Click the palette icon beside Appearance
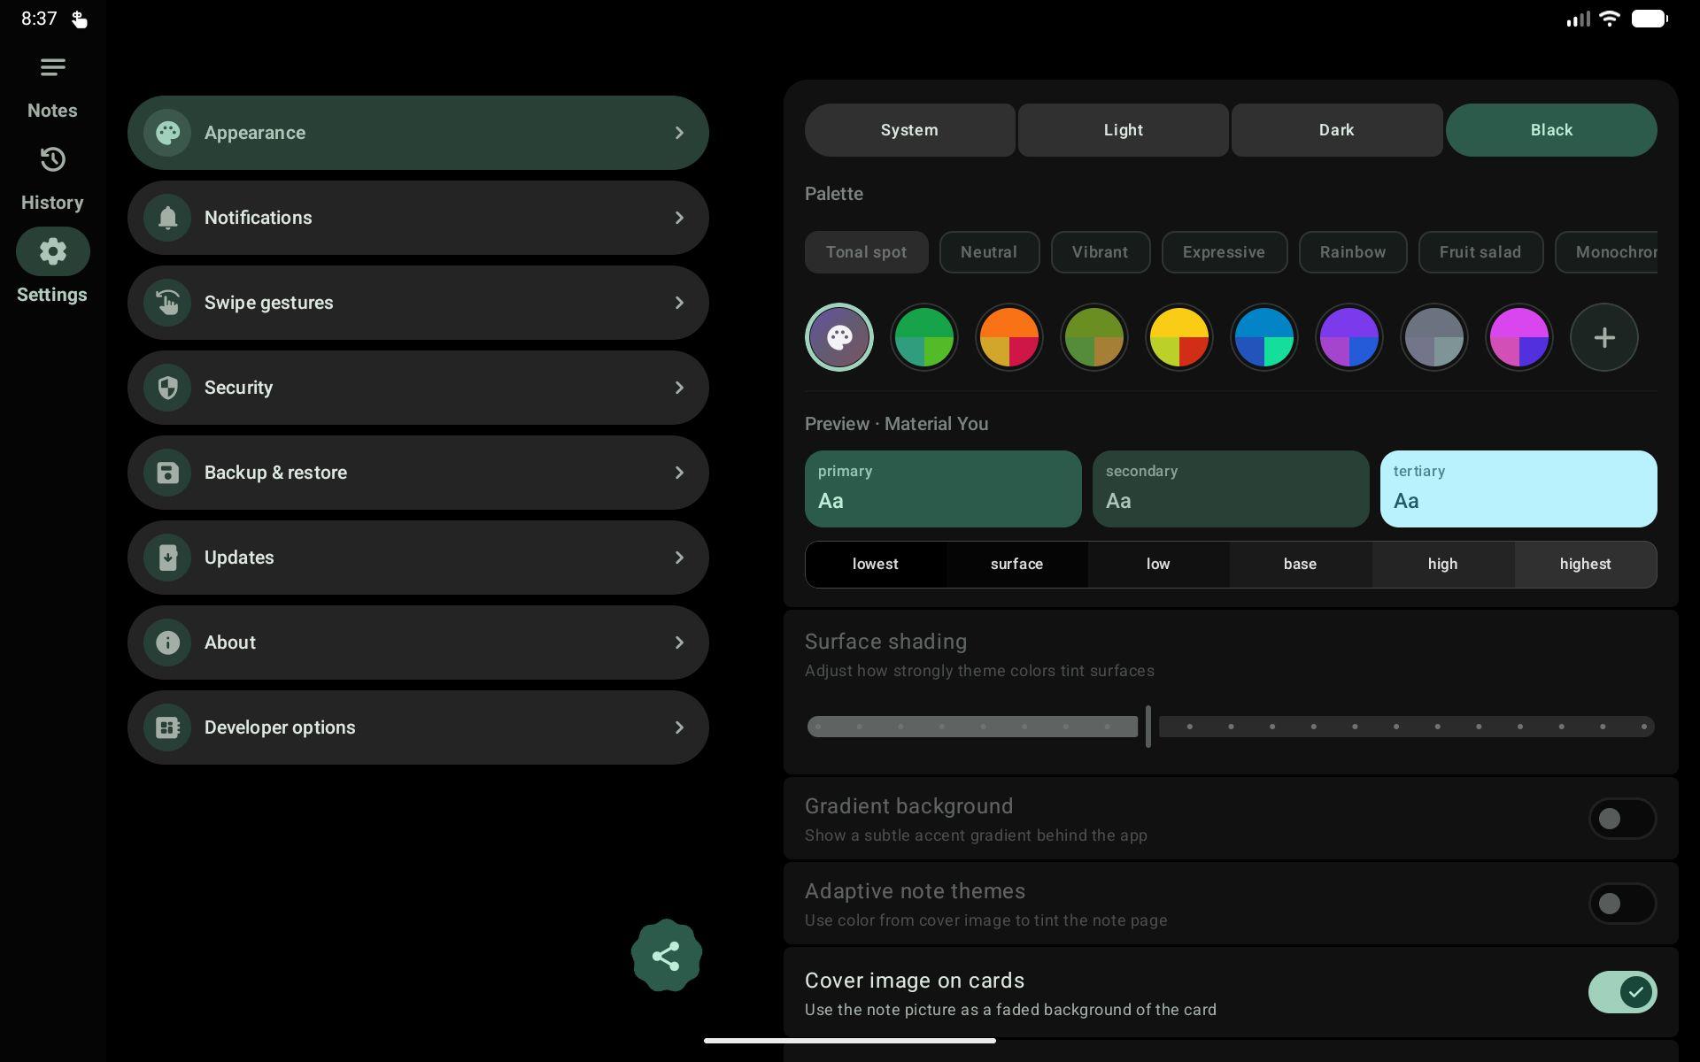 point(167,133)
